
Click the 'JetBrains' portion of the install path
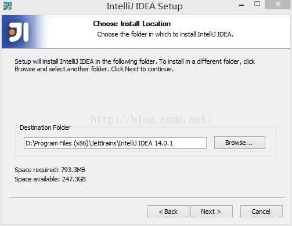tap(103, 143)
